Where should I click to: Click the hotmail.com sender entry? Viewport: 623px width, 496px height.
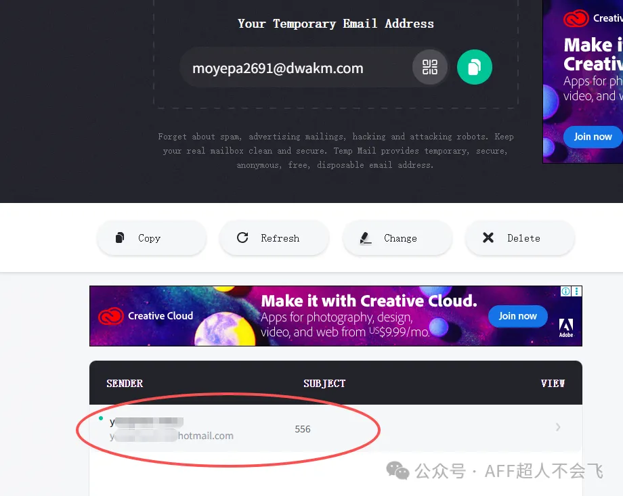click(171, 429)
